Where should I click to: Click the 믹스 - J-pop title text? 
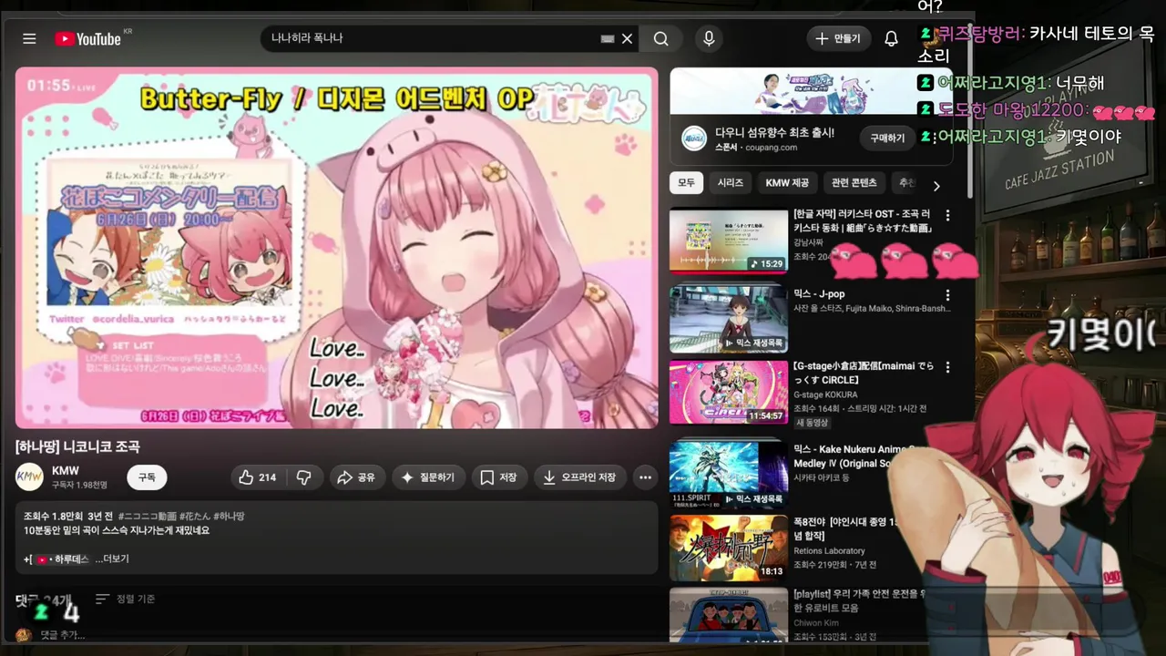click(x=819, y=294)
